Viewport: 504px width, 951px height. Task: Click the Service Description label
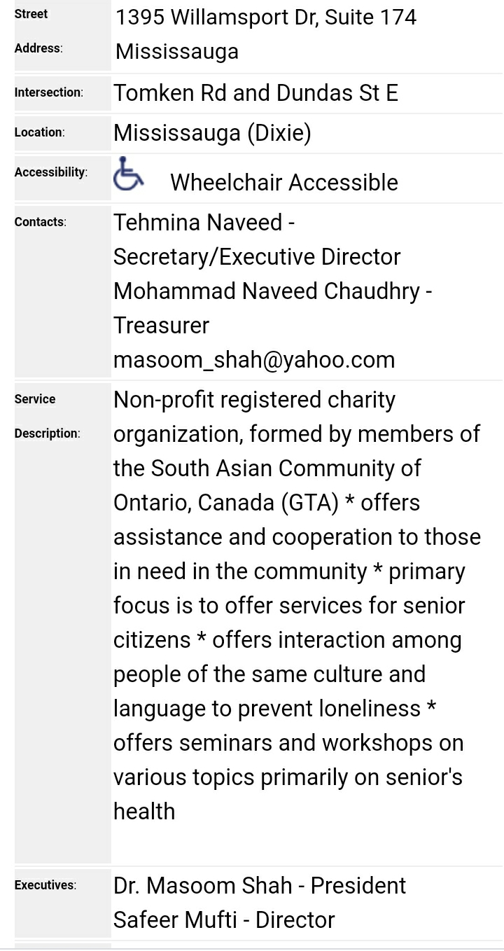[47, 416]
